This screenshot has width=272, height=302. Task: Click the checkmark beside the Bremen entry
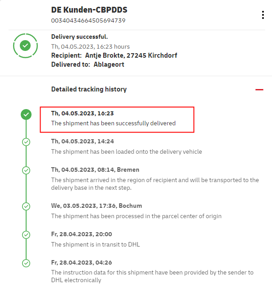(26, 170)
